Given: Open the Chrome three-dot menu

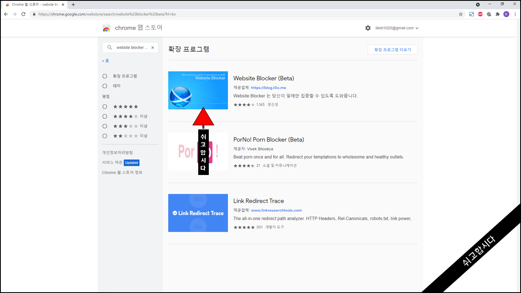Looking at the screenshot, I should [x=515, y=14].
